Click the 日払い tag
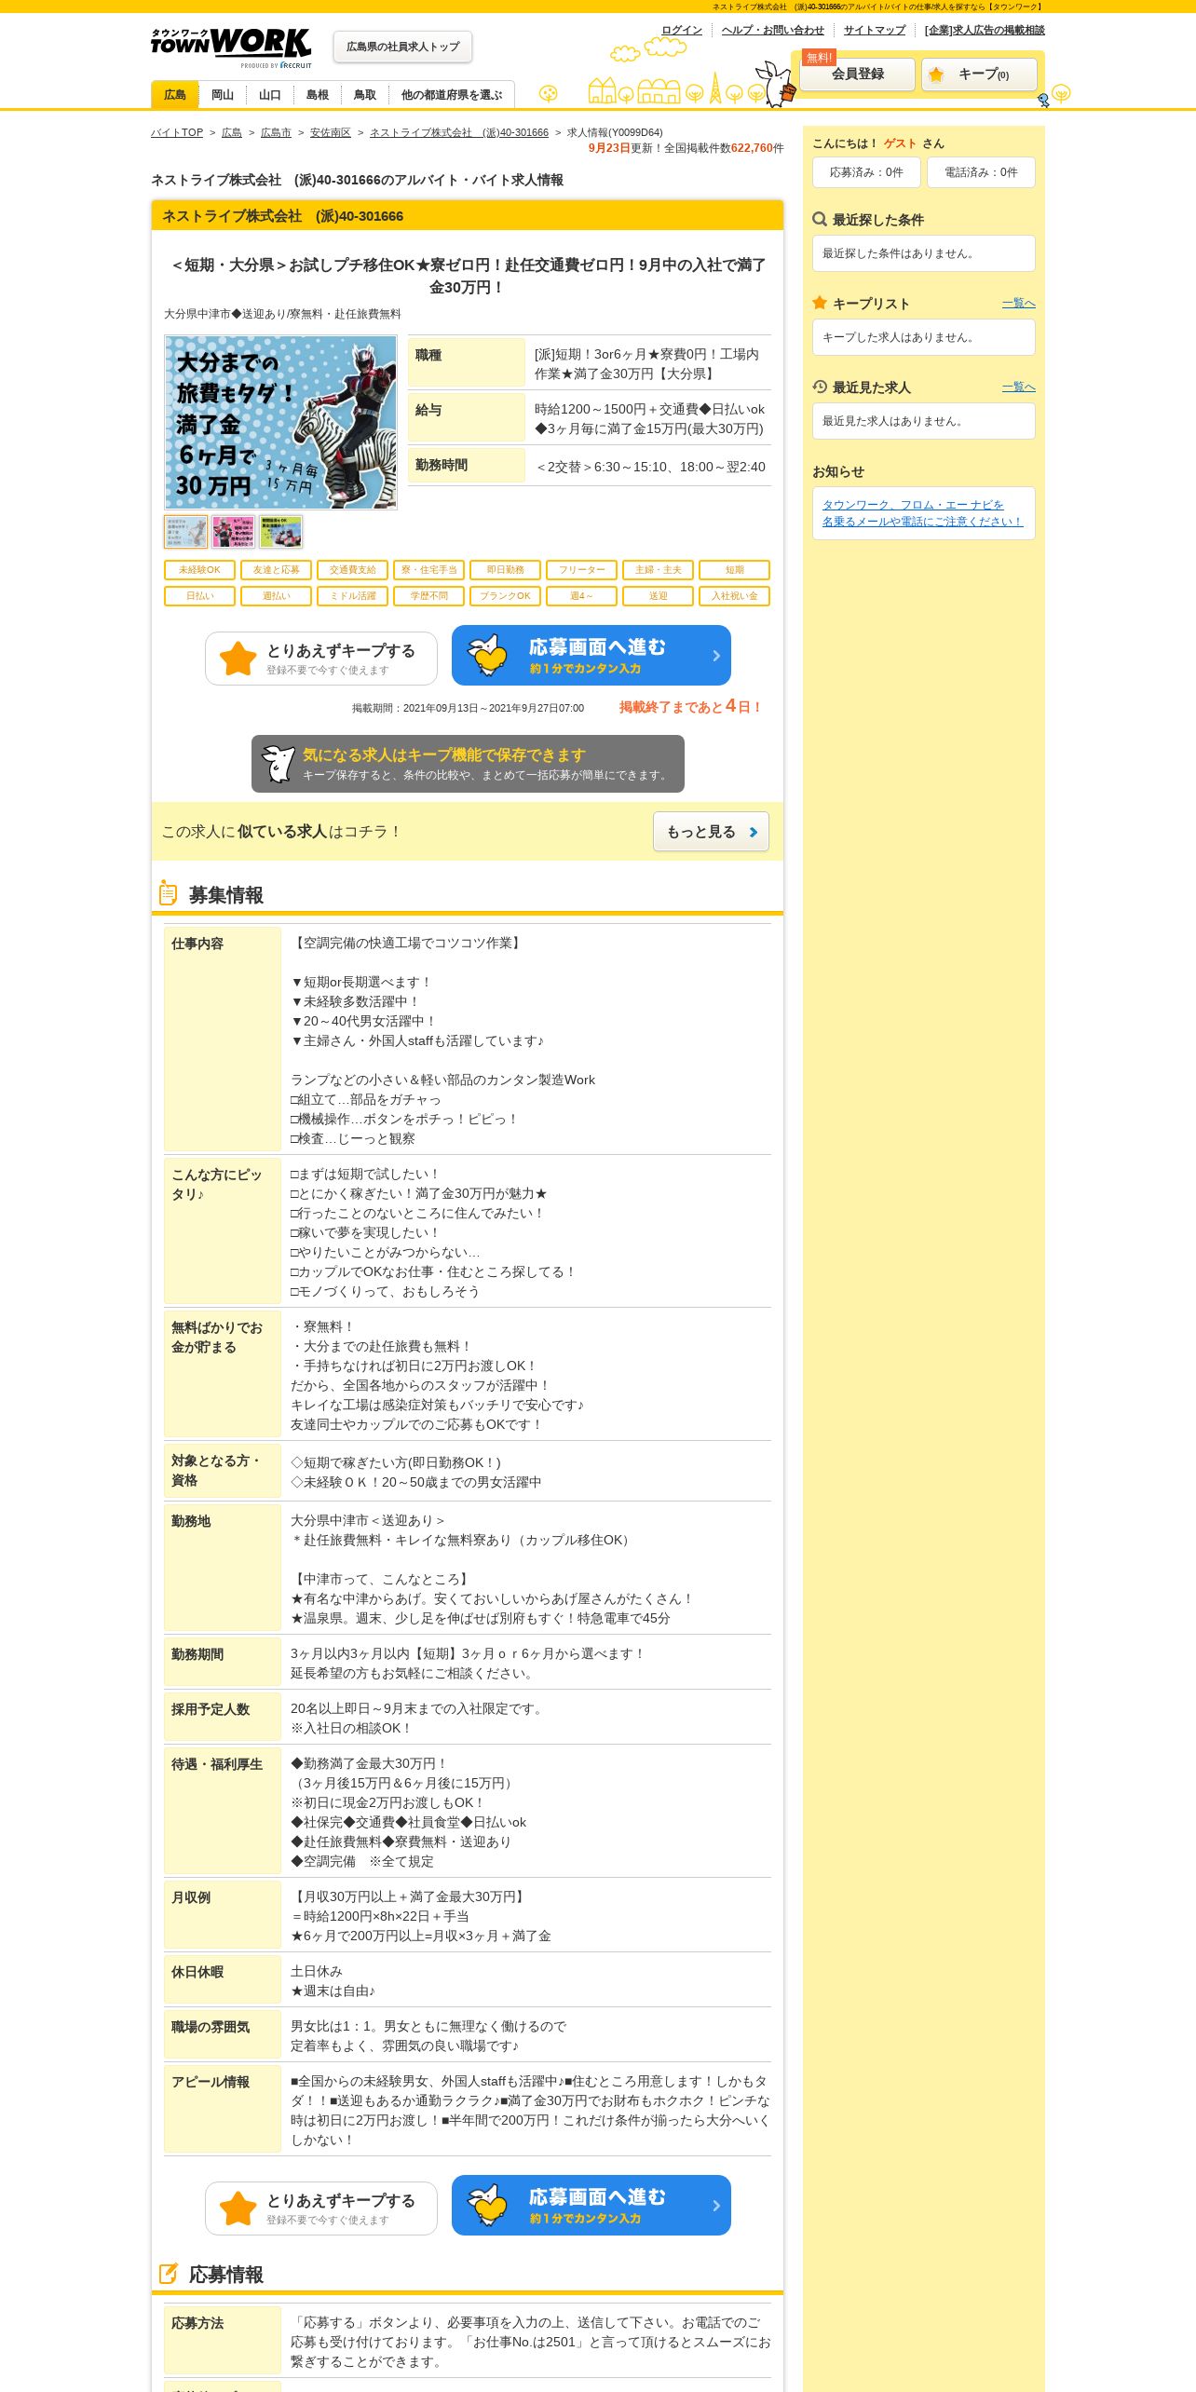This screenshot has height=2392, width=1196. 199,596
